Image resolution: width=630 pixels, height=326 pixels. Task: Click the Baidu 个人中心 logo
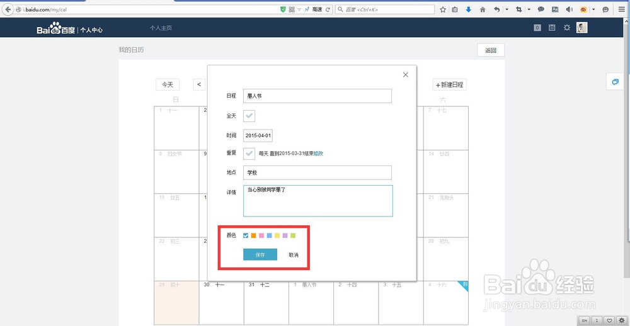click(x=69, y=28)
